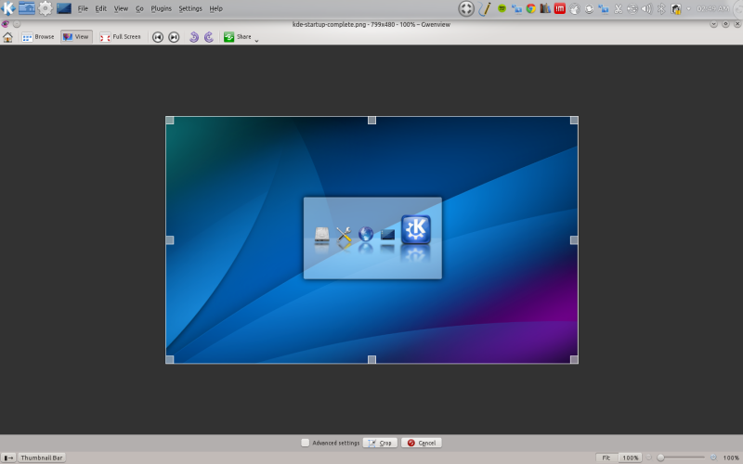Click the locked package tray icon
743x464 pixels.
pyautogui.click(x=676, y=8)
